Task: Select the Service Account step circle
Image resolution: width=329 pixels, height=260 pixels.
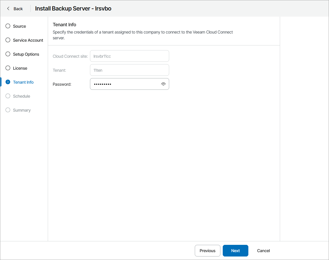Action: tap(8, 40)
